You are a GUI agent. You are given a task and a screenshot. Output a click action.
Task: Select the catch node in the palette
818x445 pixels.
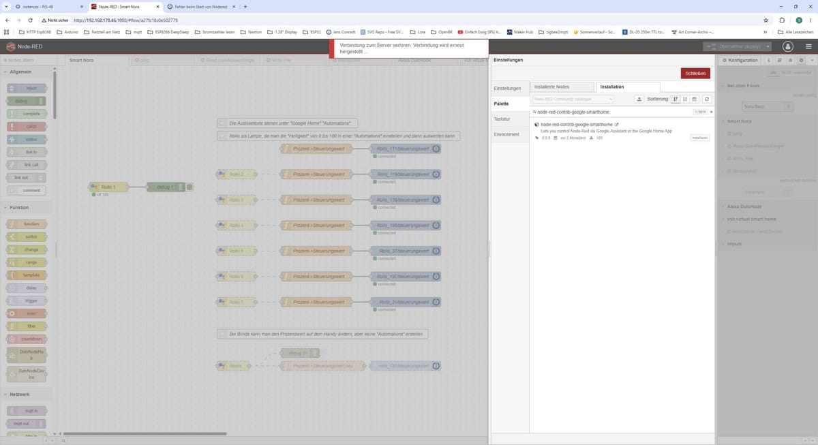coord(27,127)
